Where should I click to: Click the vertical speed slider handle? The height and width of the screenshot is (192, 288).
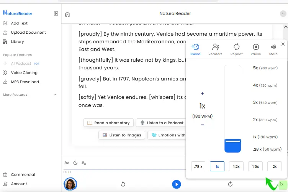click(233, 141)
